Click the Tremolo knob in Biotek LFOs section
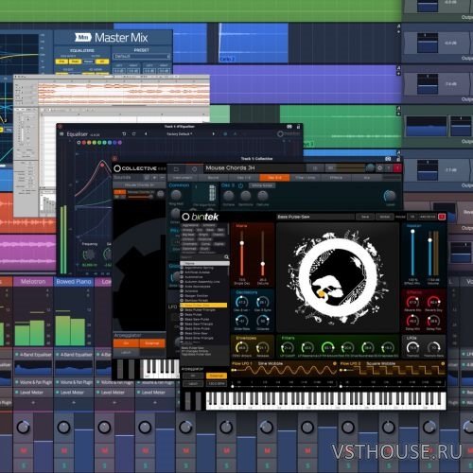The image size is (473, 473). click(x=412, y=347)
